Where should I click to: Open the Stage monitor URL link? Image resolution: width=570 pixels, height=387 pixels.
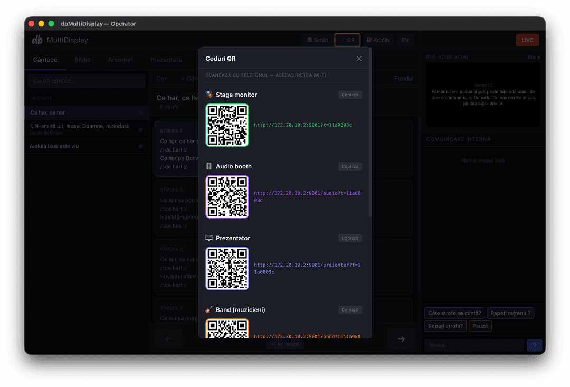click(303, 125)
